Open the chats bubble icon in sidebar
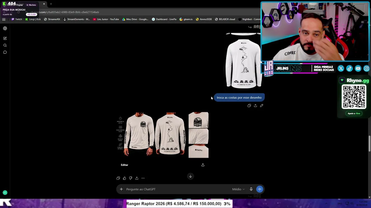Image resolution: width=371 pixels, height=208 pixels. click(5, 52)
